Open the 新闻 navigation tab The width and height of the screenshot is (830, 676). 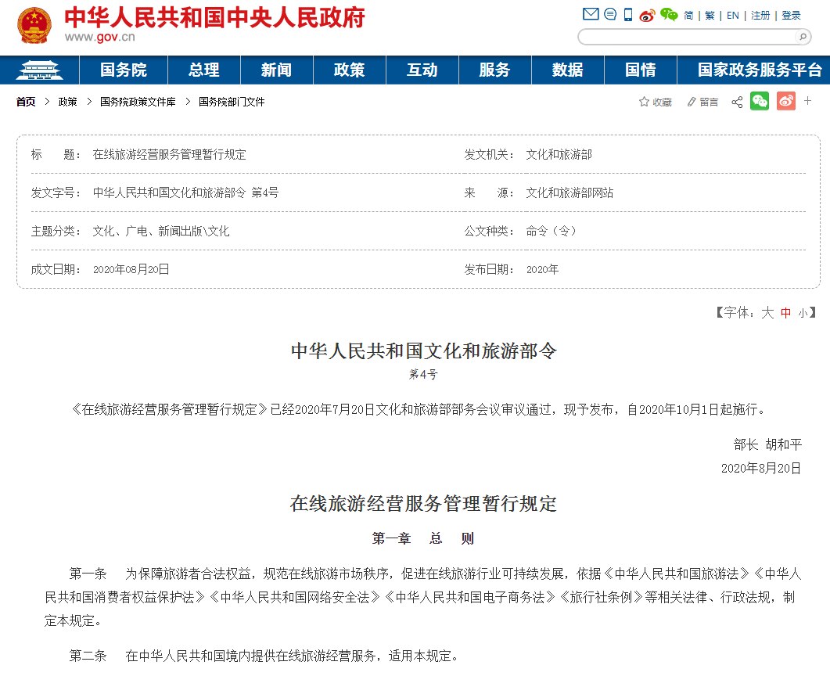click(x=276, y=70)
